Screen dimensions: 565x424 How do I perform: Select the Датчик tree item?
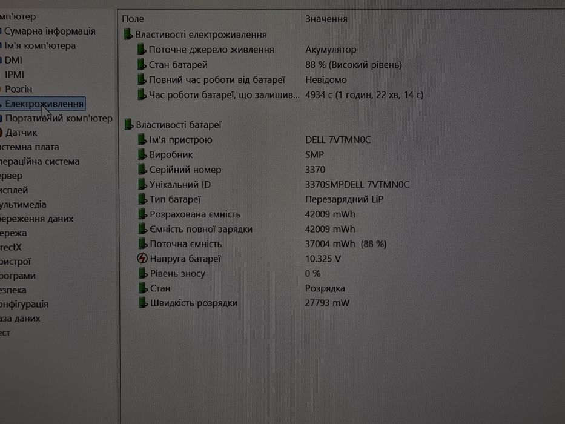[x=21, y=133]
